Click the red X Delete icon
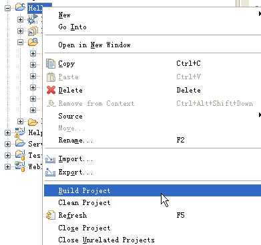Image resolution: width=261 pixels, height=245 pixels. point(51,90)
